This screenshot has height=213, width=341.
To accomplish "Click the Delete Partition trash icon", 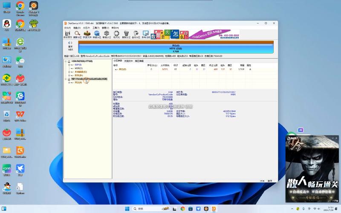I will 126,35.
